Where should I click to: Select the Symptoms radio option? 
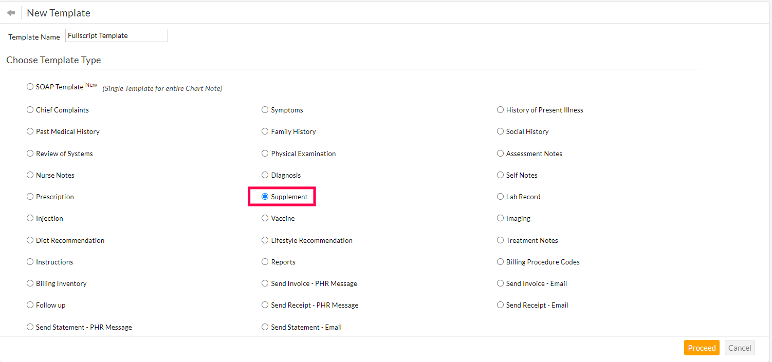[265, 110]
